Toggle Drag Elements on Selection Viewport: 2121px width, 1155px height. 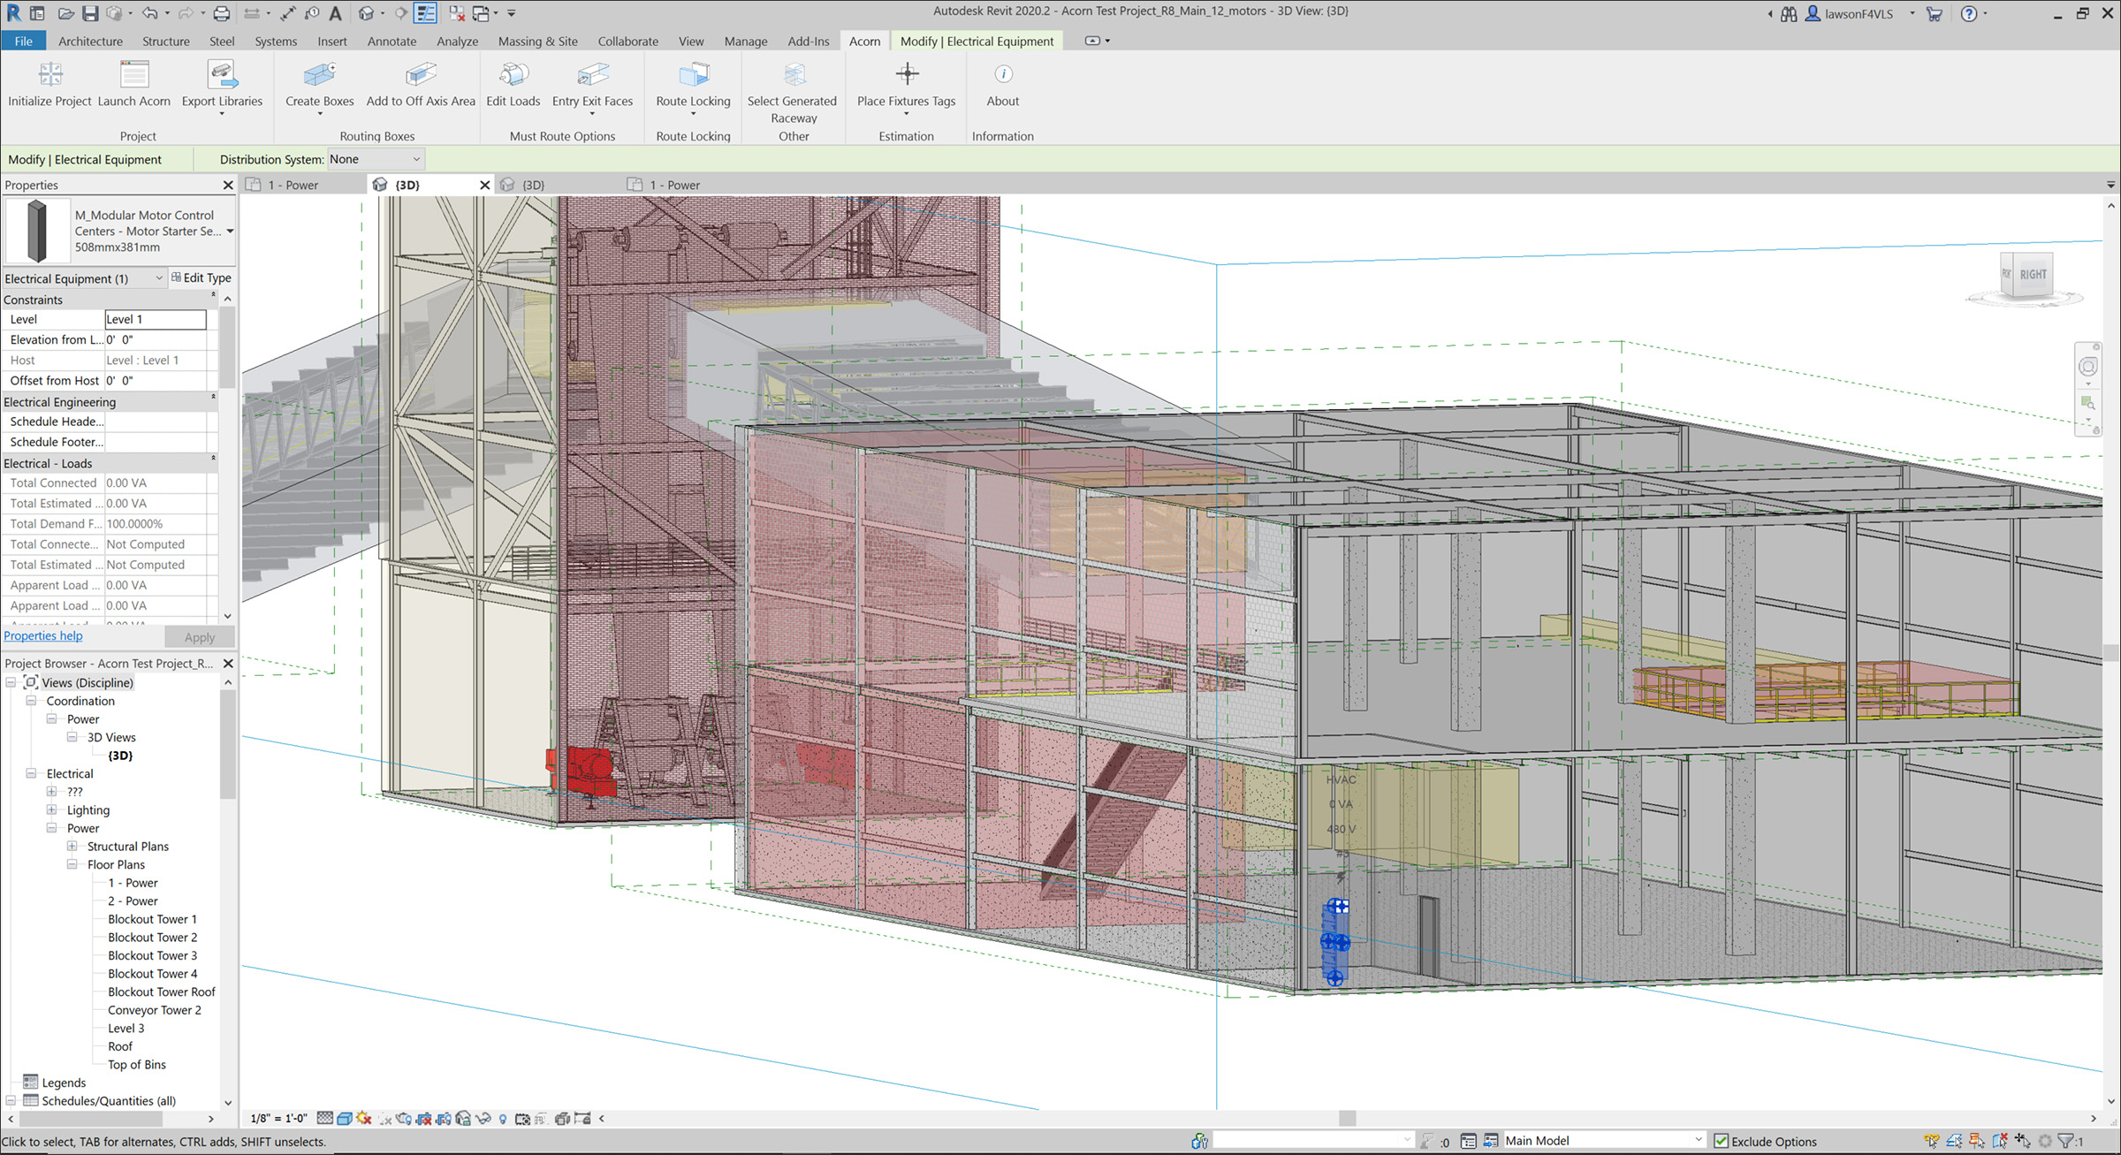(x=2023, y=1141)
